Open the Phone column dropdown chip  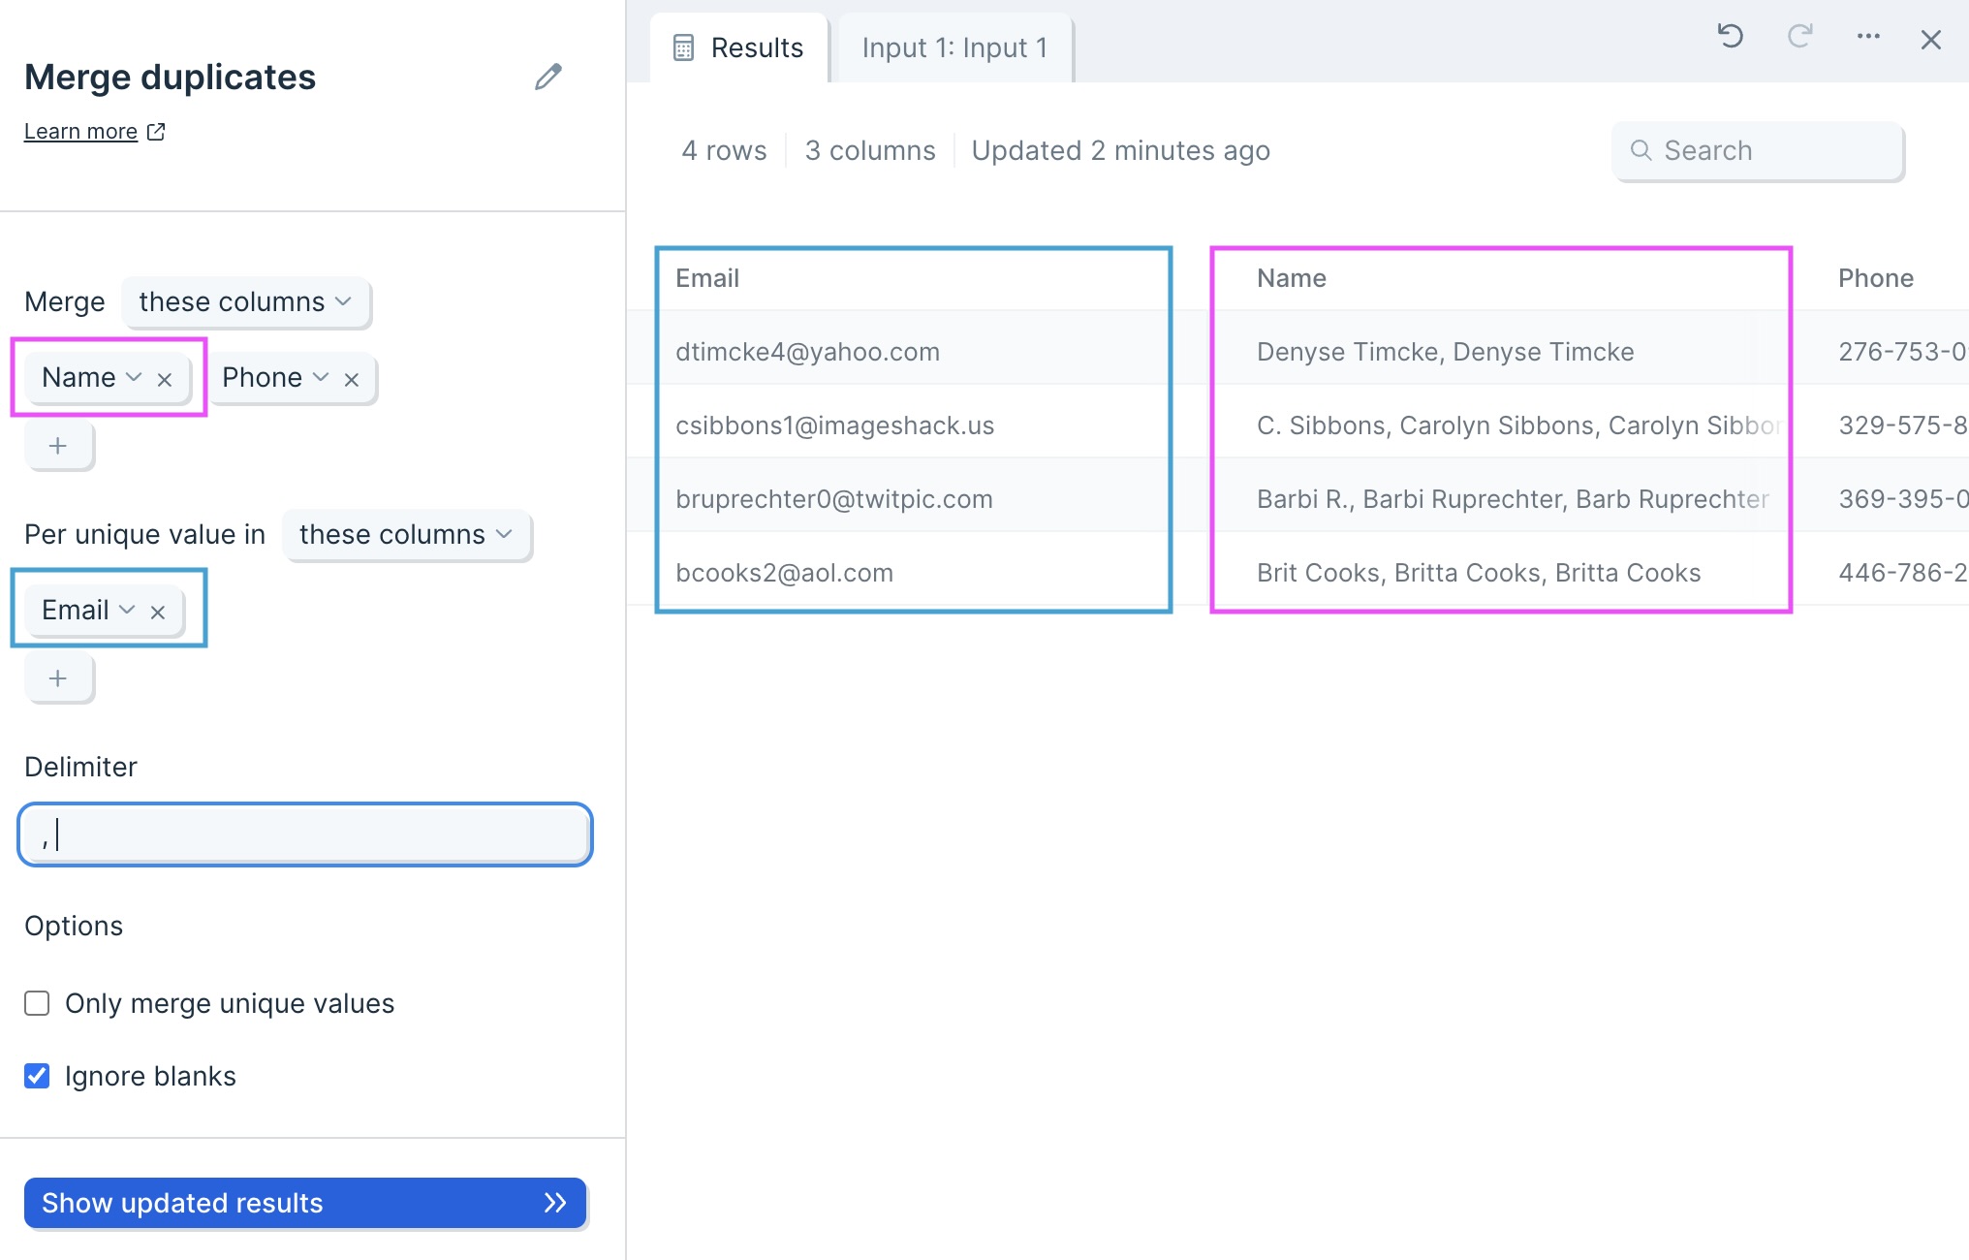coord(274,377)
